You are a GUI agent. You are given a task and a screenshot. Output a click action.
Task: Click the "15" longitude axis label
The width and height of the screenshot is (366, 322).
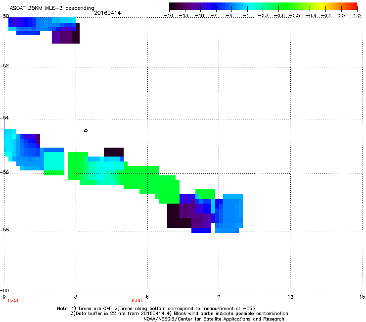(362, 297)
